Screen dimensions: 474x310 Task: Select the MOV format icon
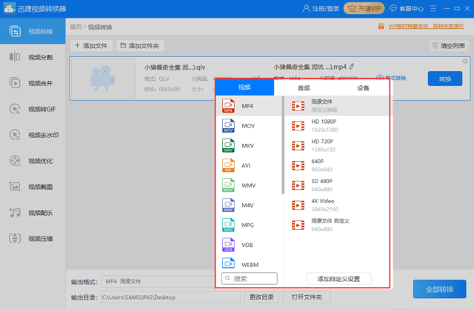click(x=229, y=126)
